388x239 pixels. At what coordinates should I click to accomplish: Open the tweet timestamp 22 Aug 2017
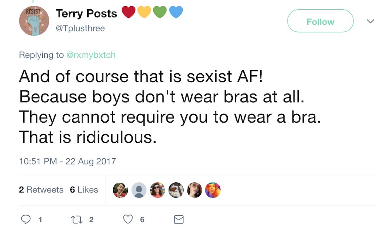[x=68, y=161]
